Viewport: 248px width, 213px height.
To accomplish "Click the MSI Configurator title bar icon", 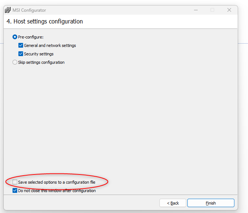I will click(8, 10).
